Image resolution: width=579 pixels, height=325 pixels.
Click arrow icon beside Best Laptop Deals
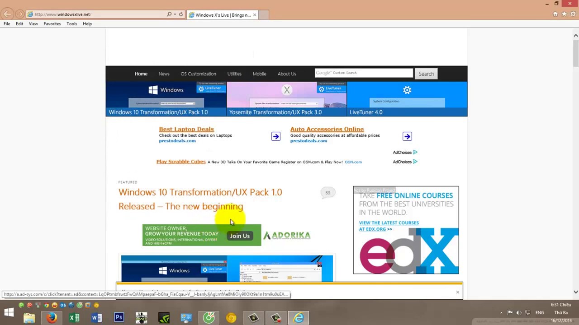275,136
